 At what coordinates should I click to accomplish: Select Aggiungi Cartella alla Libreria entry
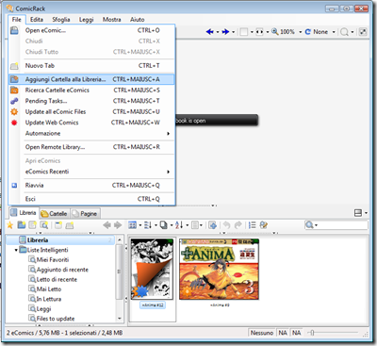click(x=91, y=79)
